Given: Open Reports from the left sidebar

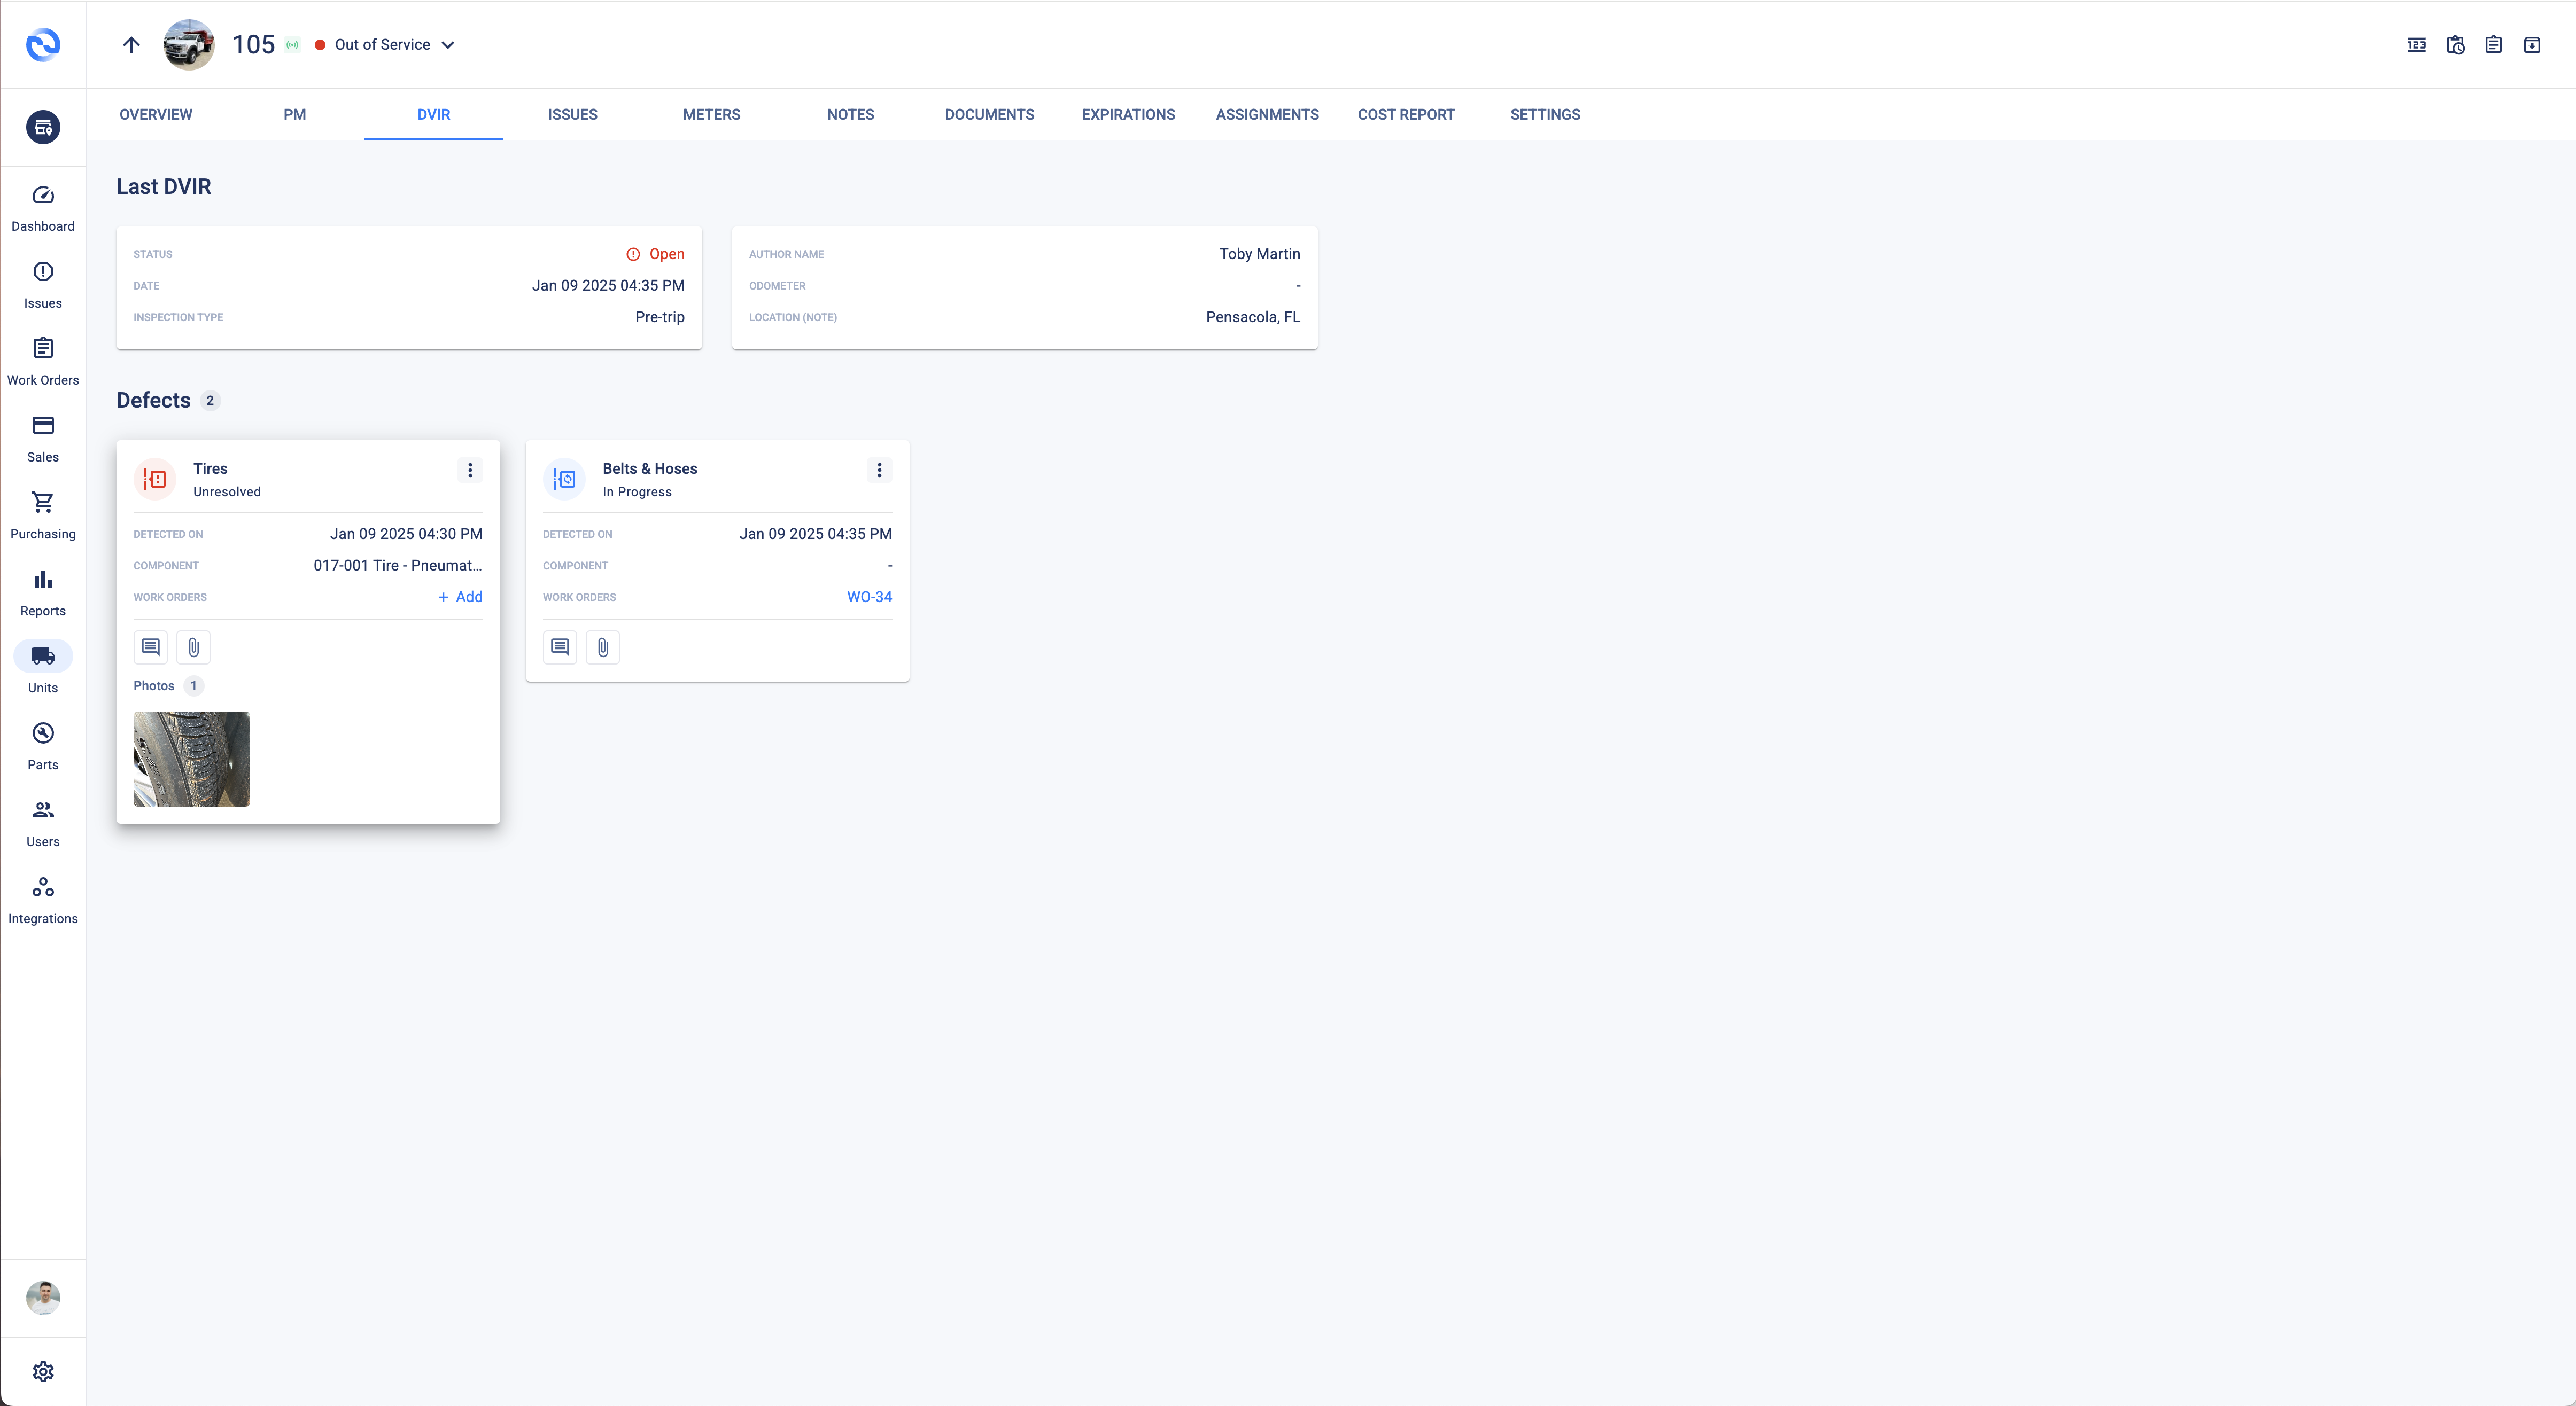Looking at the screenshot, I should pos(42,591).
